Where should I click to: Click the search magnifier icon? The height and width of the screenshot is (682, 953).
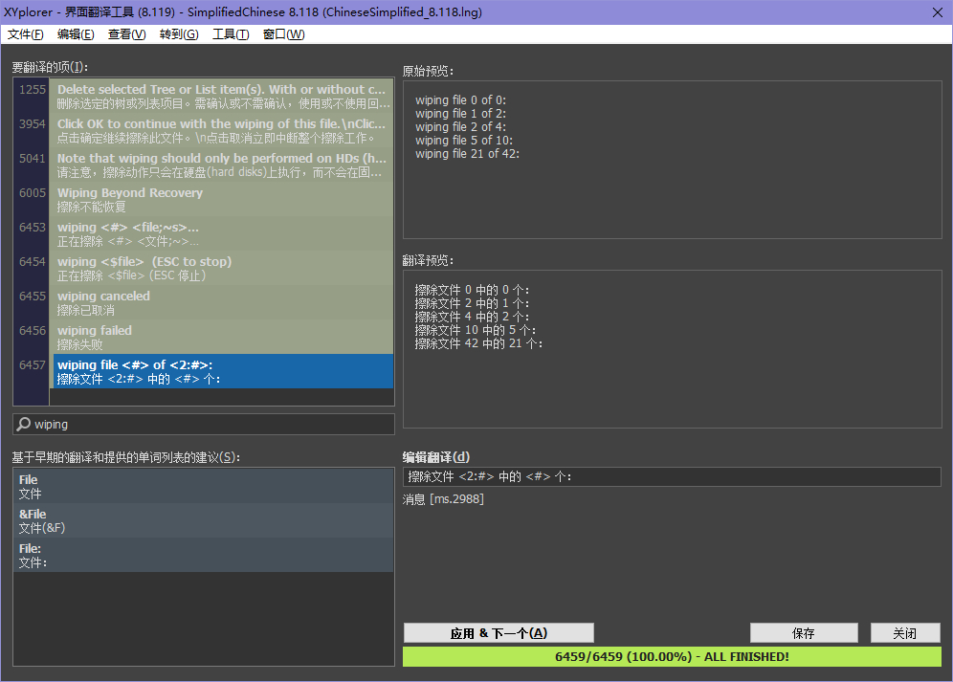pos(24,424)
